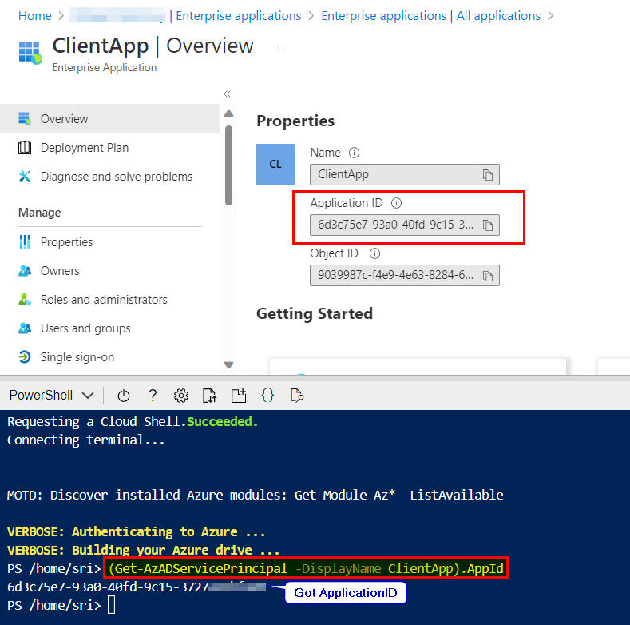
Task: Click the Name field containing ClientApp
Action: tap(405, 174)
